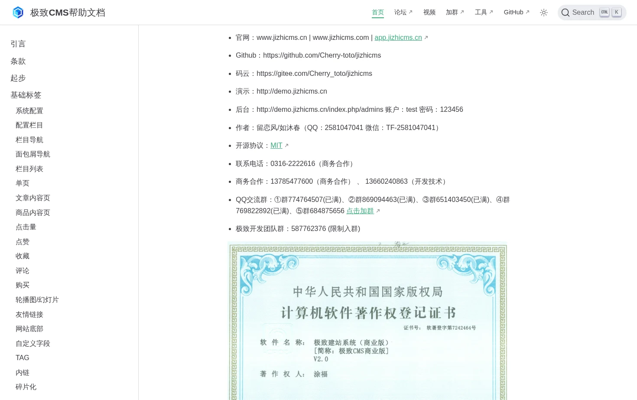
Task: Open the 自定义字段 sidebar page
Action: pos(33,344)
